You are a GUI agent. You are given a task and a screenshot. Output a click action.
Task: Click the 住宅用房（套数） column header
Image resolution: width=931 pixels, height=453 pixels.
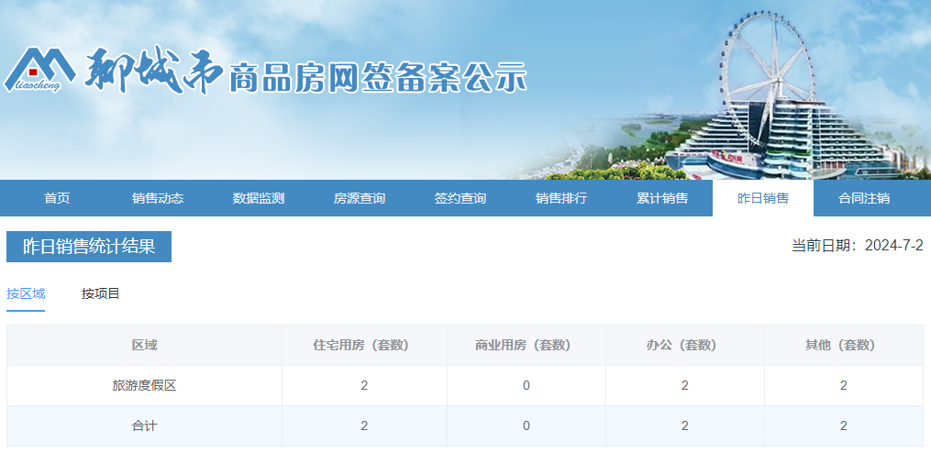click(364, 346)
